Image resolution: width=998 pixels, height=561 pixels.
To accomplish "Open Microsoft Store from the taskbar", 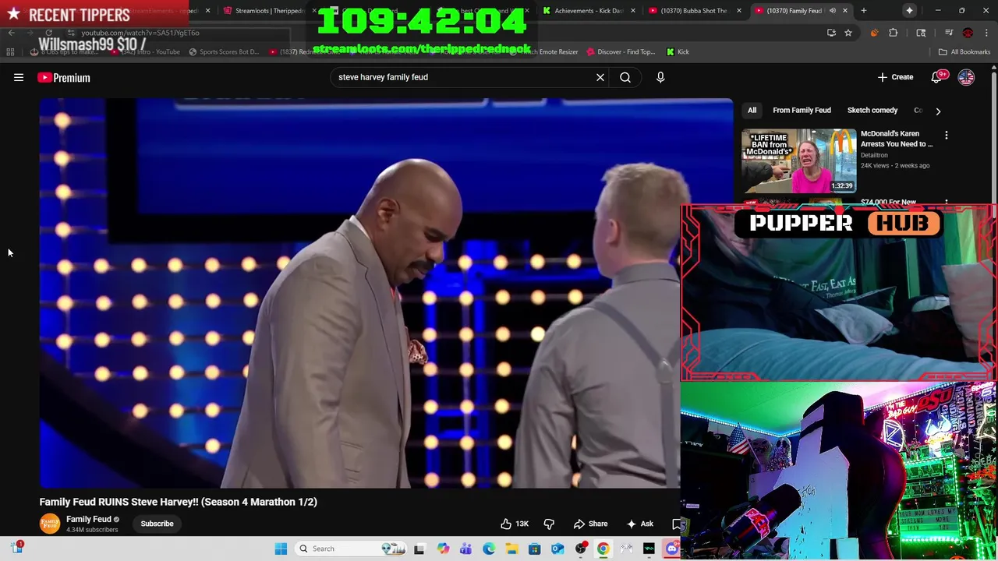I will coord(534,549).
